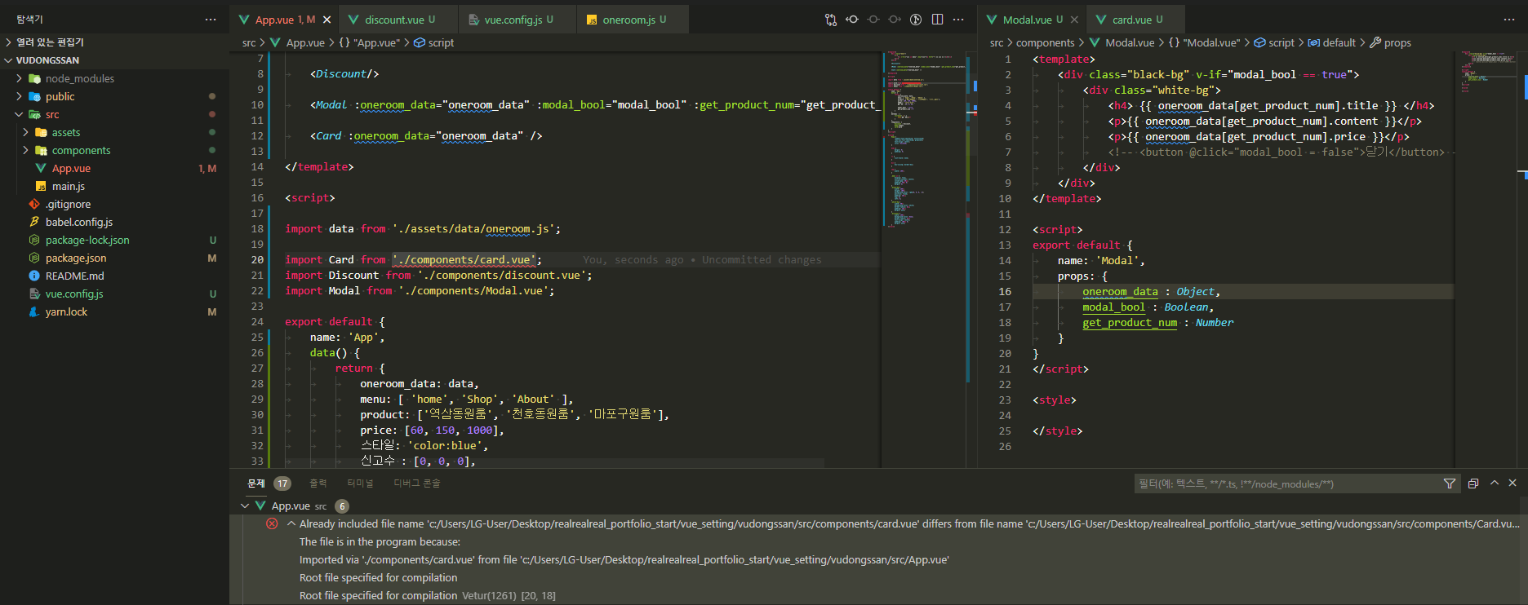Expand the components folder in explorer
This screenshot has height=605, width=1528.
point(81,150)
